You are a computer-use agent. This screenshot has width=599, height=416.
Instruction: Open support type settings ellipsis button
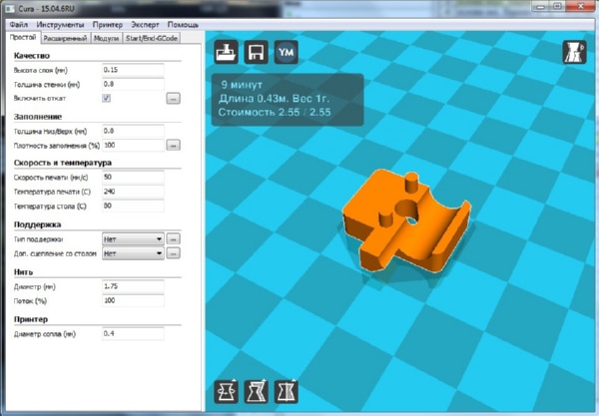[173, 238]
